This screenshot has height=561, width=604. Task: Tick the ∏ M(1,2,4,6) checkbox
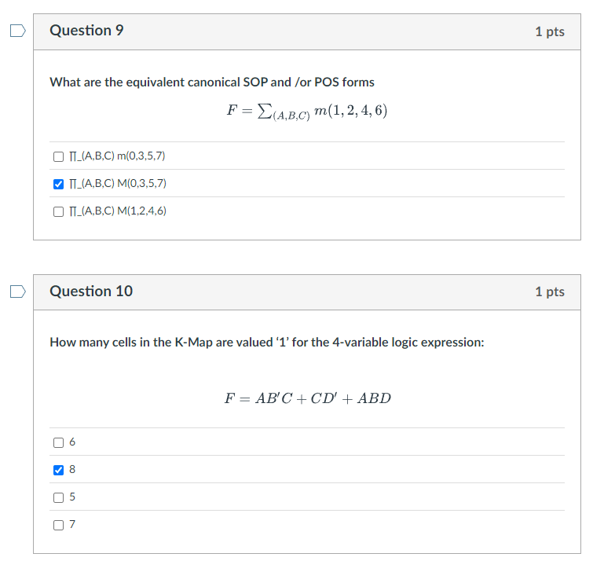click(59, 211)
